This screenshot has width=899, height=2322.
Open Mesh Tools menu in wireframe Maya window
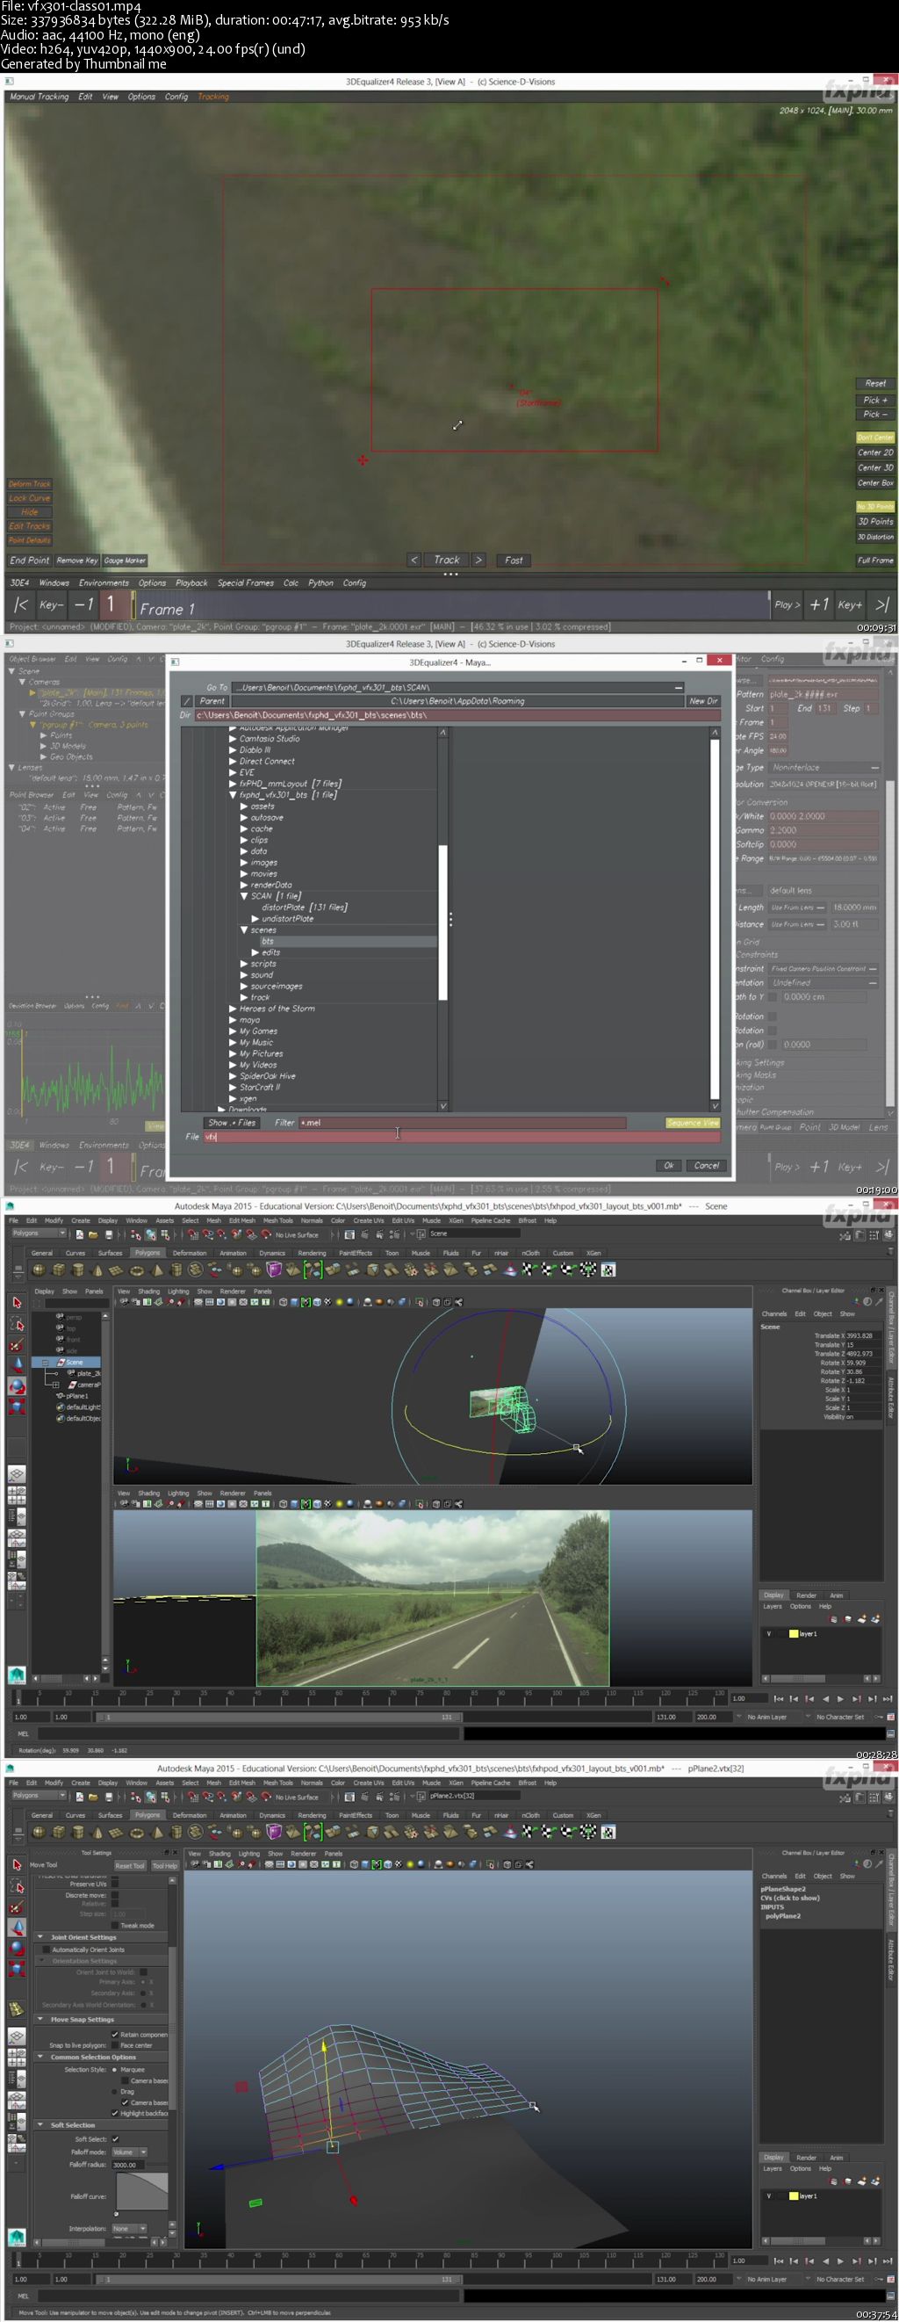277,1783
